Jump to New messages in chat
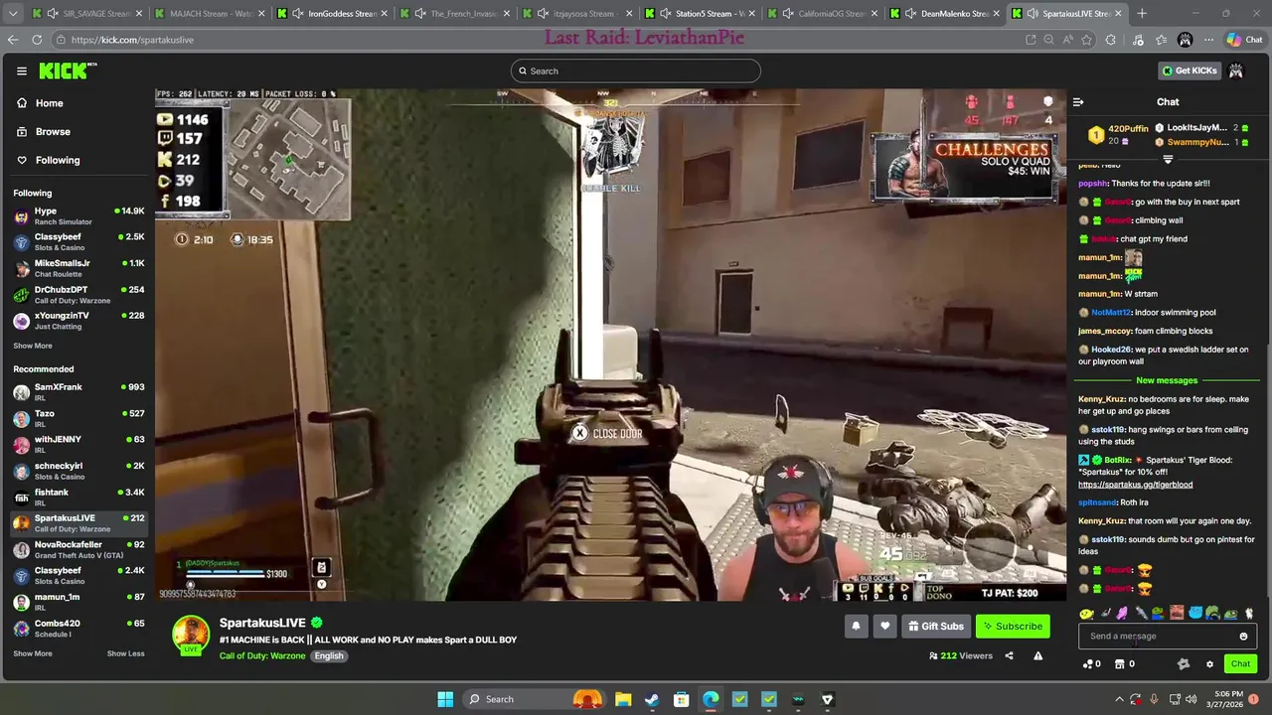This screenshot has height=715, width=1272. [x=1167, y=380]
